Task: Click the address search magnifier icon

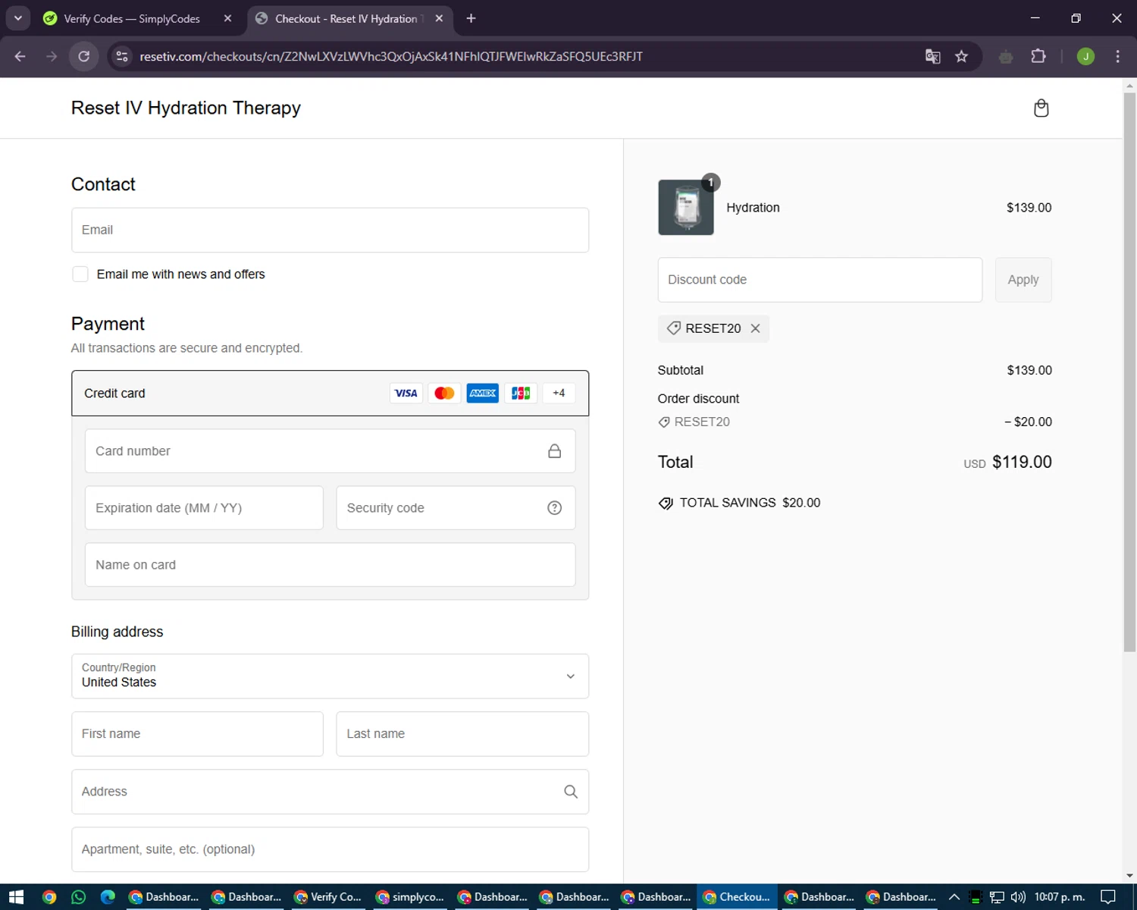Action: pyautogui.click(x=571, y=792)
